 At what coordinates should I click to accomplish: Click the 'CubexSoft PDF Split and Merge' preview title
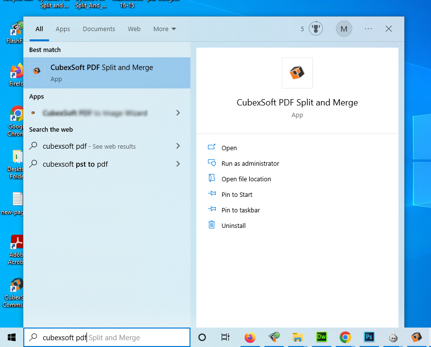[297, 102]
